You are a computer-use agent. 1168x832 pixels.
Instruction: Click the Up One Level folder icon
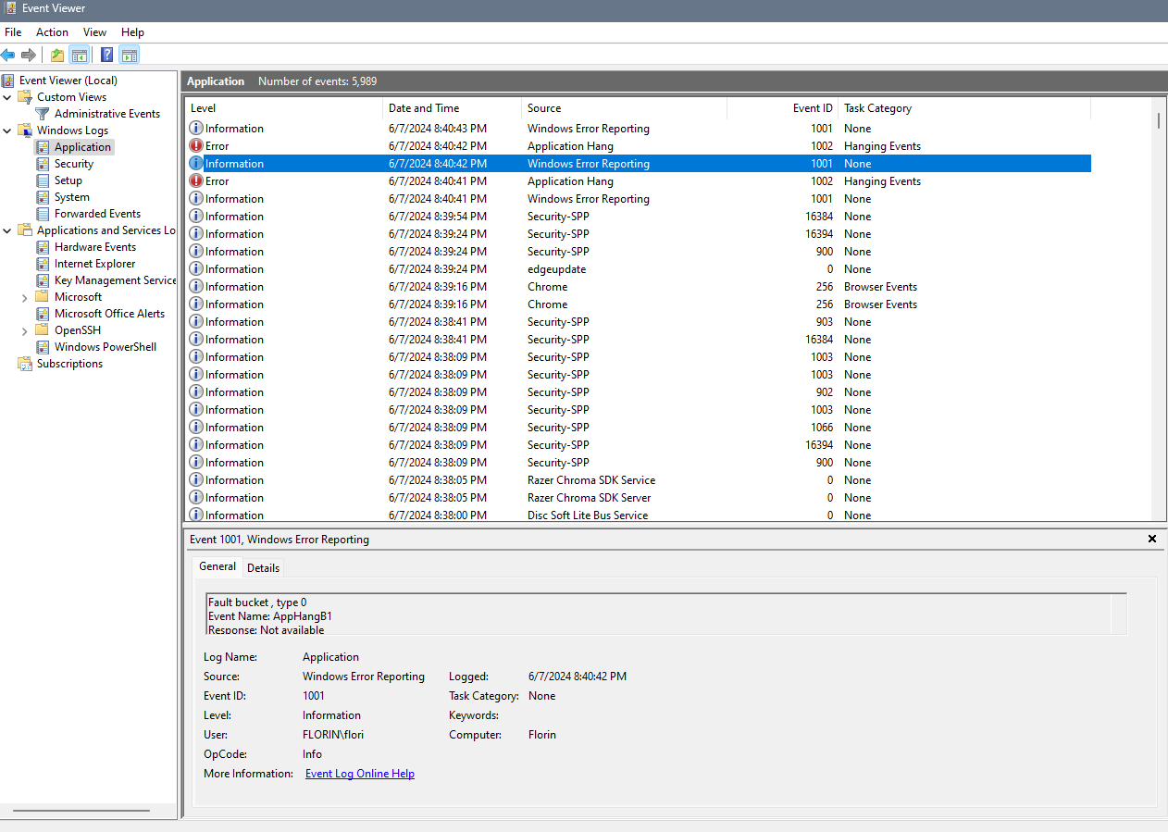[57, 55]
